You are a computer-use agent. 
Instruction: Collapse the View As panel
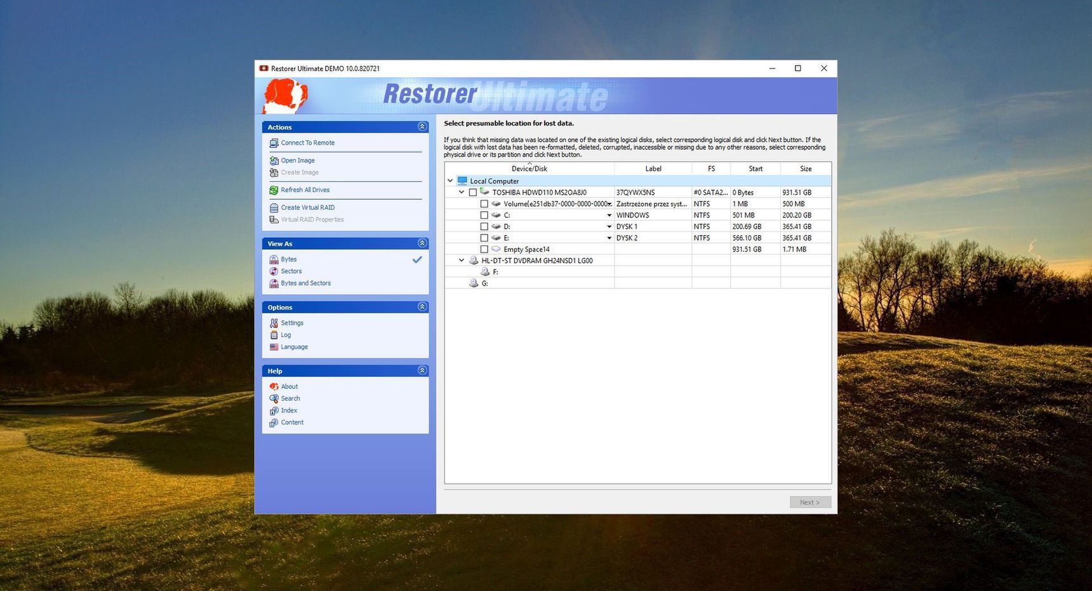pos(422,244)
